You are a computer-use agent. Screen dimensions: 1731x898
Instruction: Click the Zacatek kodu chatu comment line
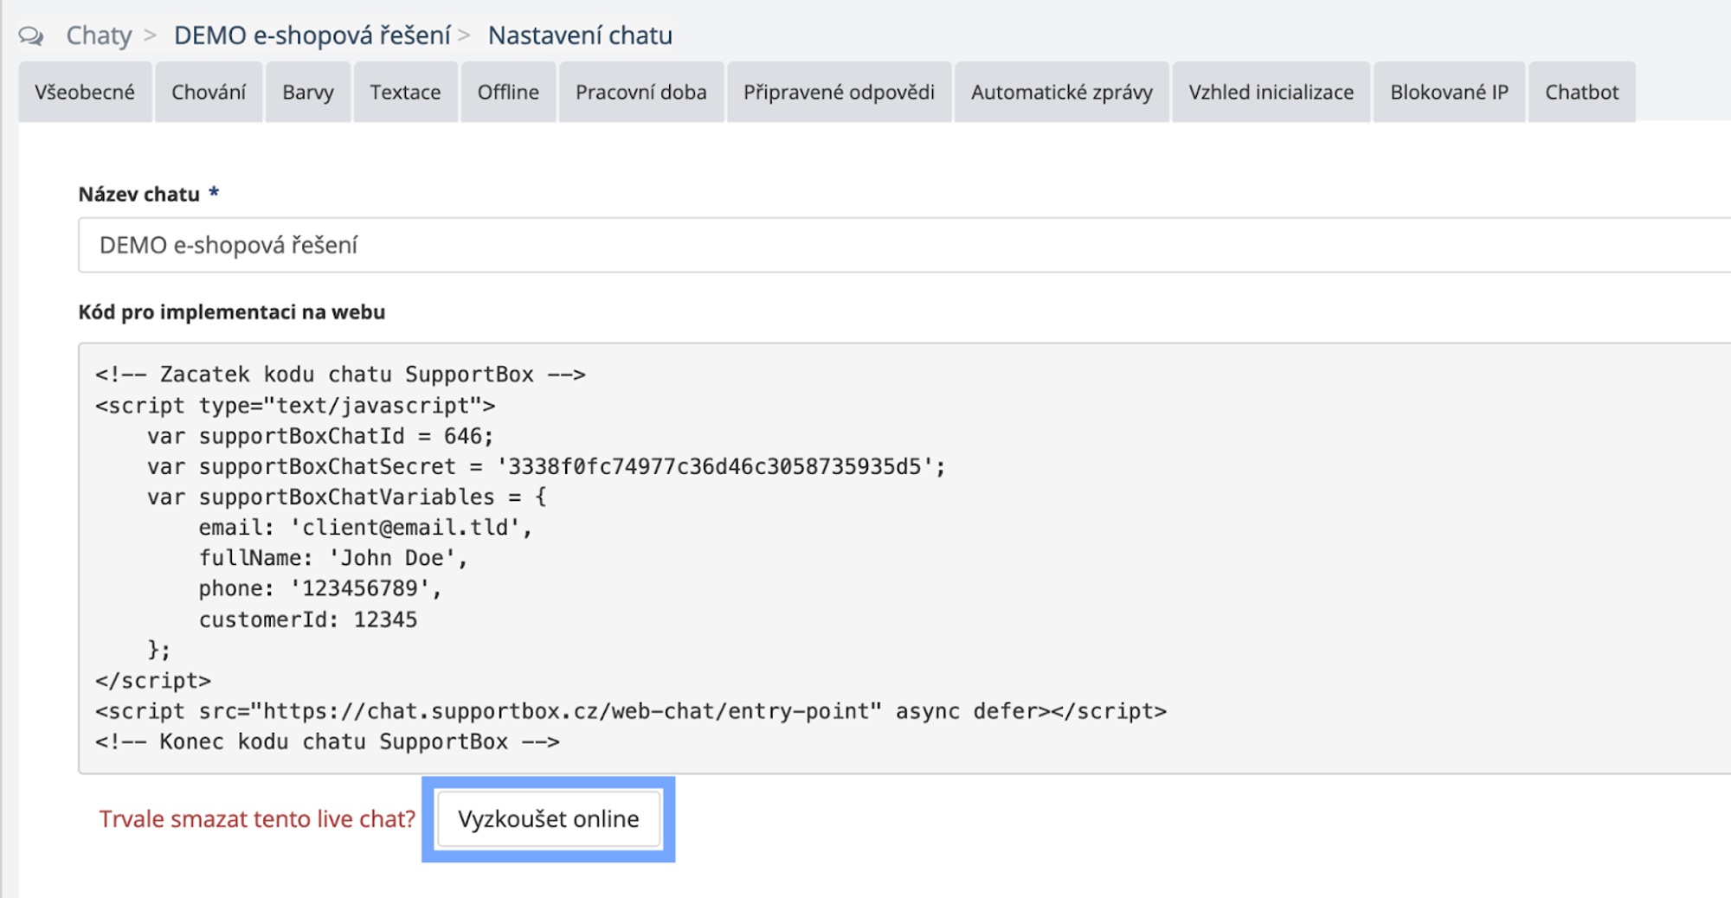[340, 375]
